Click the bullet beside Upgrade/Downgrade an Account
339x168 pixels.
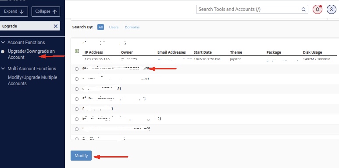(x=3, y=51)
